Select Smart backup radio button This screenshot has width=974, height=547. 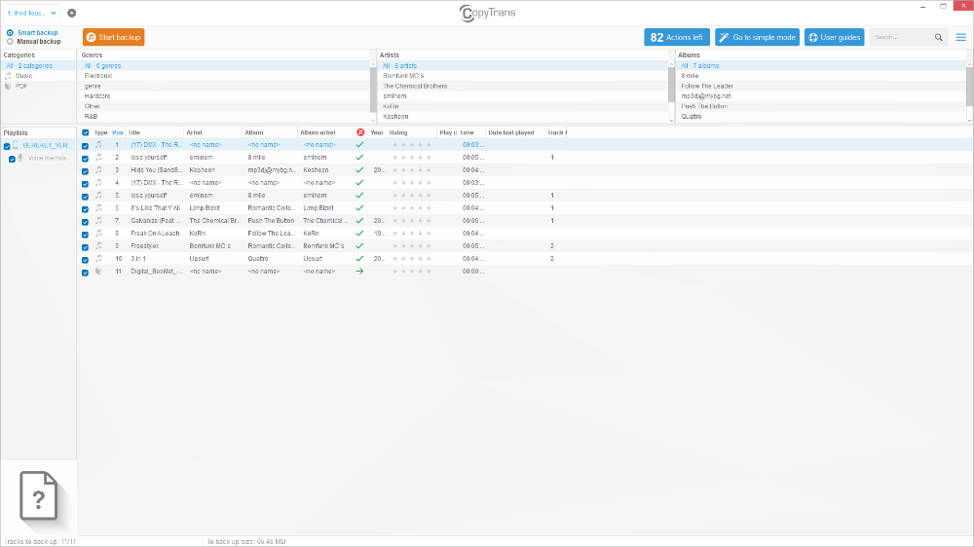click(10, 33)
